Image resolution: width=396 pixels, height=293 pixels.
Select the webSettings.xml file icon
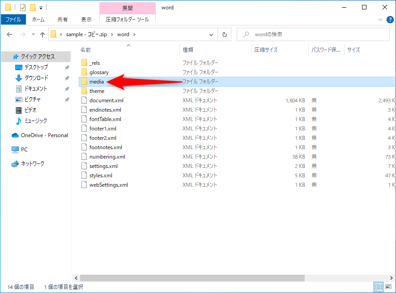point(84,185)
